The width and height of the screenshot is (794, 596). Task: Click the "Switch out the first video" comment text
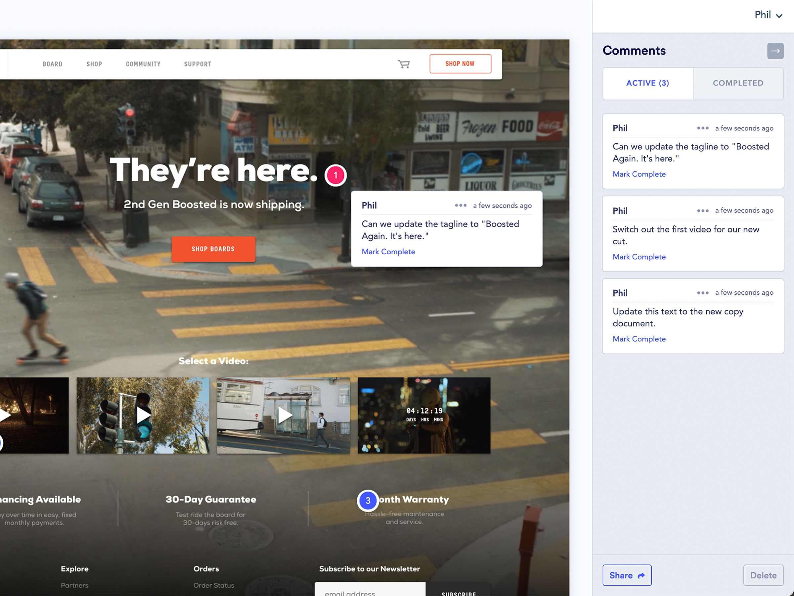[686, 235]
